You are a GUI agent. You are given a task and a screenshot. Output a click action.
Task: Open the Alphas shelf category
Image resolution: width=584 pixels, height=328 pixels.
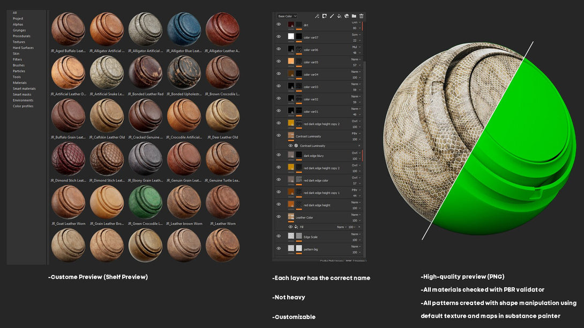[18, 24]
